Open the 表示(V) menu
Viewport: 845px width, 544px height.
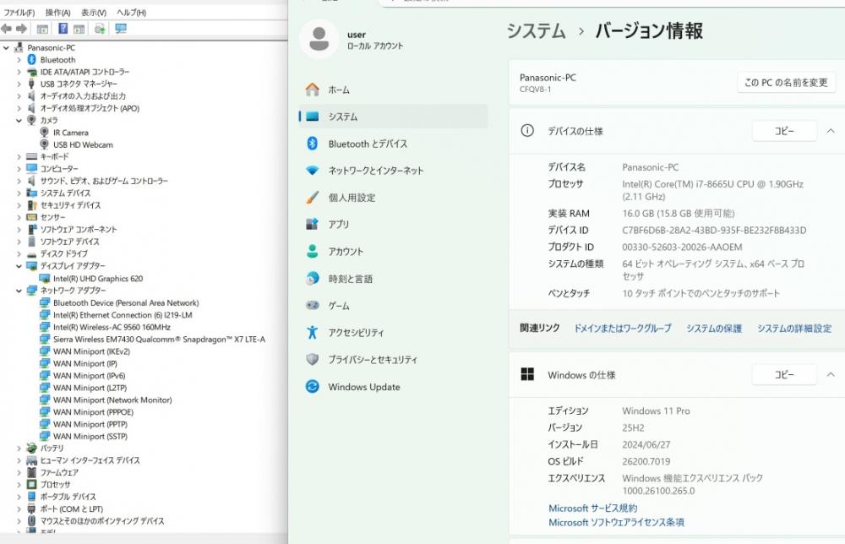coord(94,13)
